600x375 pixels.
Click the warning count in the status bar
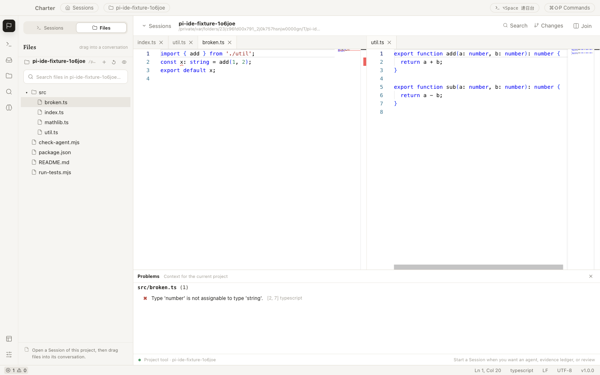[22, 370]
